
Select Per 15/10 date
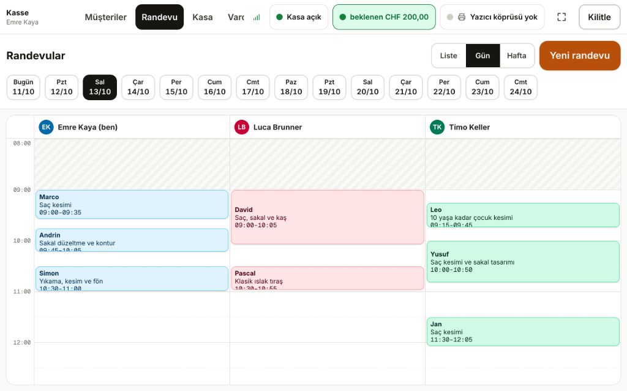click(176, 87)
